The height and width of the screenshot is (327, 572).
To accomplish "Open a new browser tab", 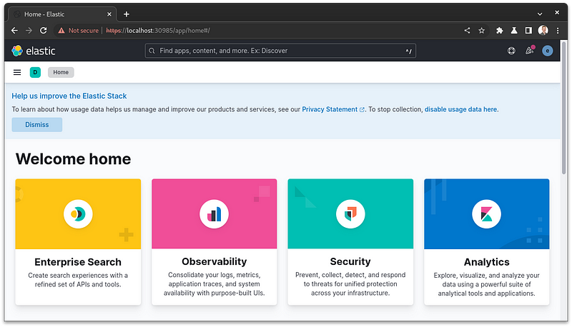I will click(x=127, y=14).
